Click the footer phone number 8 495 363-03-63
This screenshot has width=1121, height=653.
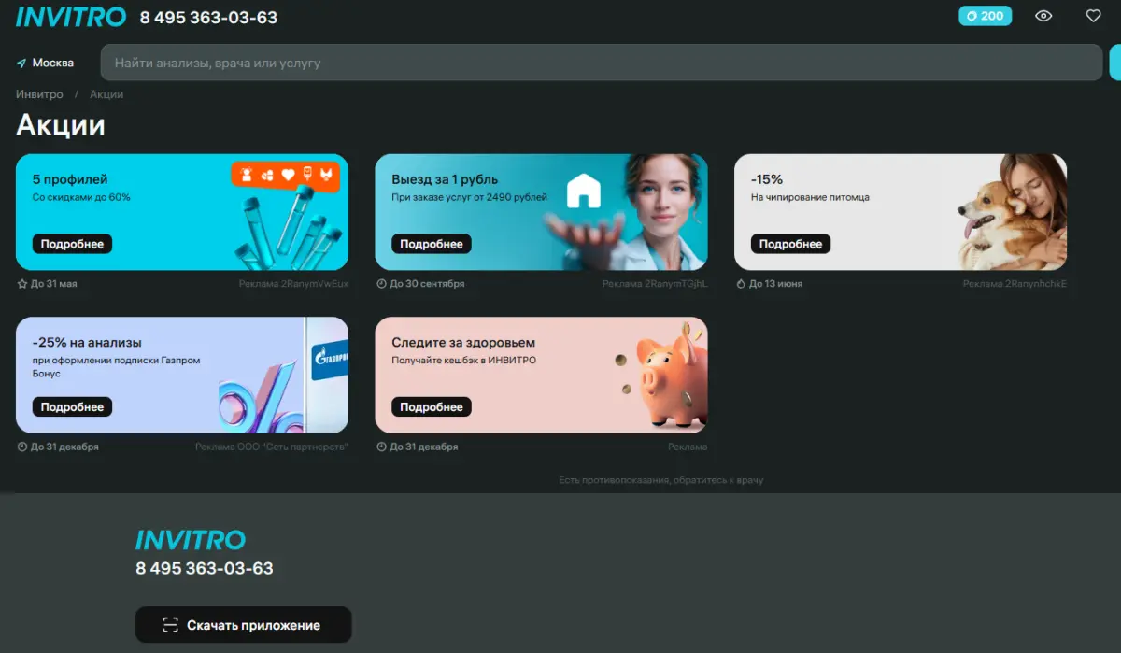click(205, 568)
